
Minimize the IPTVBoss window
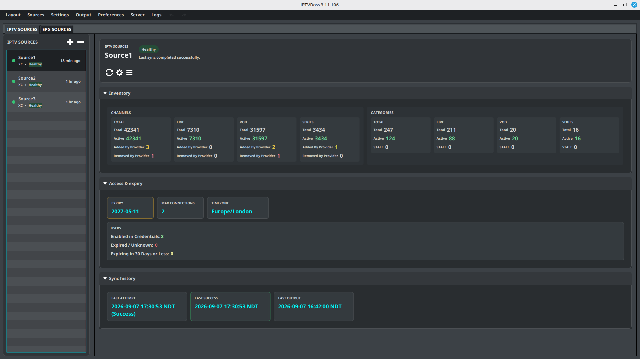tap(615, 5)
